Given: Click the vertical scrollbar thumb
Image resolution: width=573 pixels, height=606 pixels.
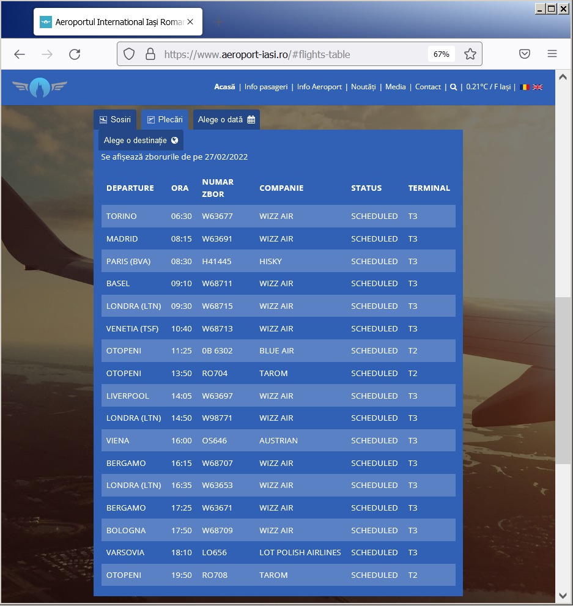Looking at the screenshot, I should [x=563, y=380].
